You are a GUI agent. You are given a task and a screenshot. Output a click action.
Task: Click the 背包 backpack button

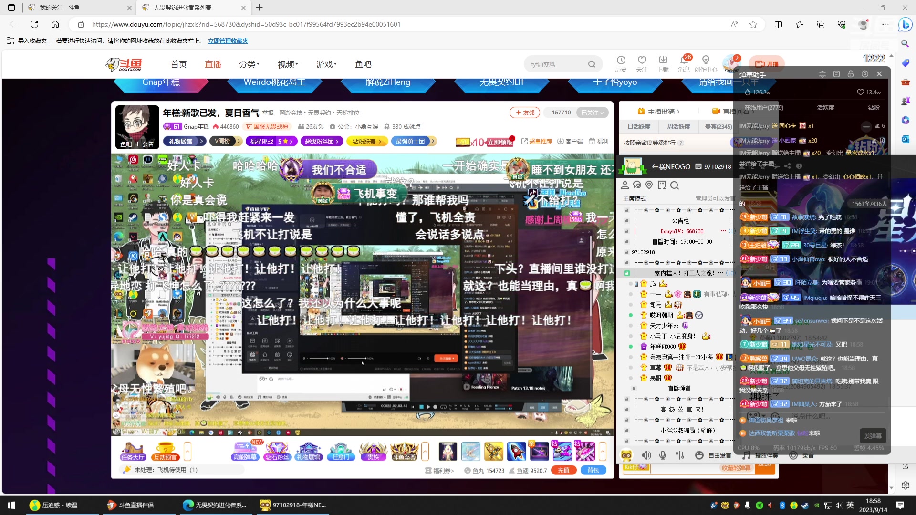point(593,470)
